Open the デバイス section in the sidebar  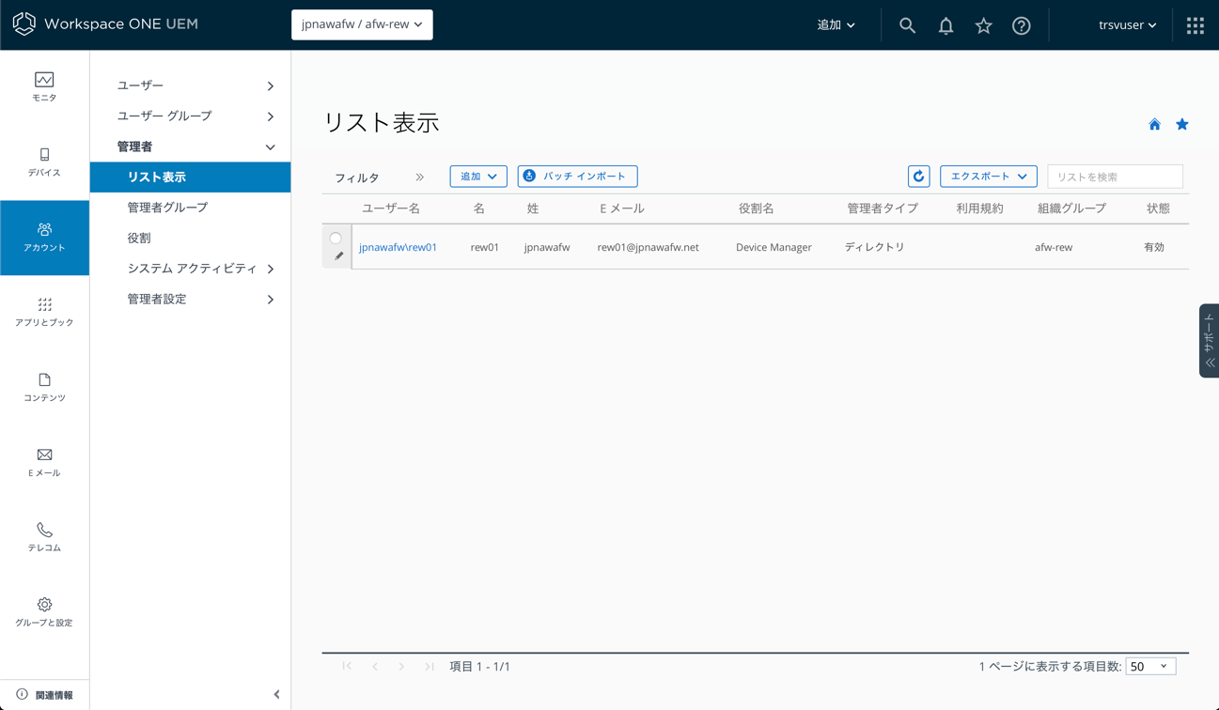[44, 162]
